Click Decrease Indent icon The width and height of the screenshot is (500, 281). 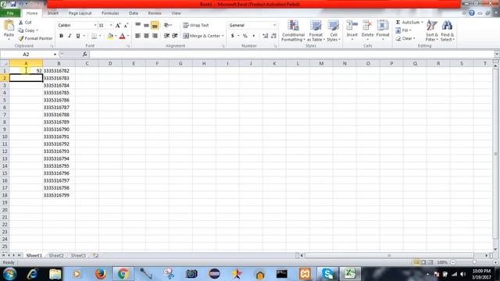pos(166,36)
